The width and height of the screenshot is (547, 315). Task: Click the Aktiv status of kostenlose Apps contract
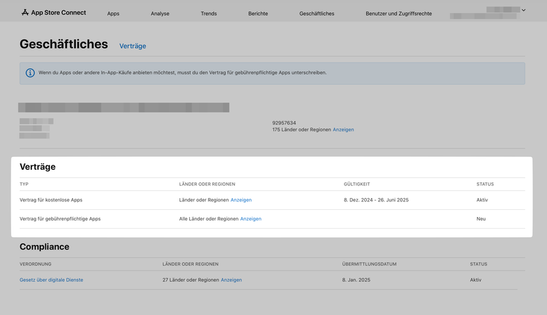coord(482,200)
